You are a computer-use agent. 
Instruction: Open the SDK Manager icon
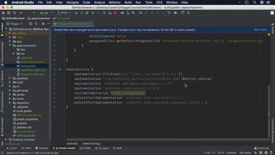coord(134,13)
